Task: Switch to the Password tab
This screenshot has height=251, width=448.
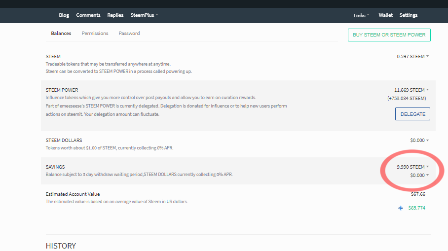Action: coord(129,34)
